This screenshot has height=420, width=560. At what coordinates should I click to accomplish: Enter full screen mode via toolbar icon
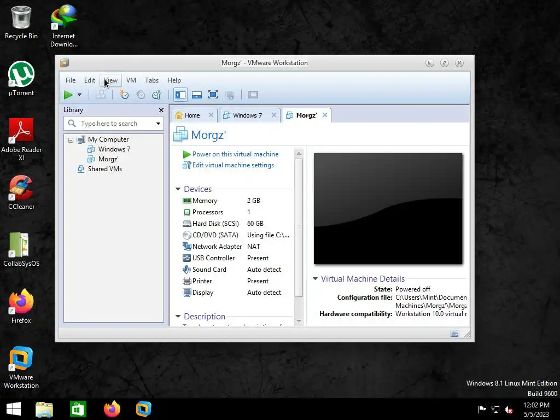pyautogui.click(x=213, y=95)
